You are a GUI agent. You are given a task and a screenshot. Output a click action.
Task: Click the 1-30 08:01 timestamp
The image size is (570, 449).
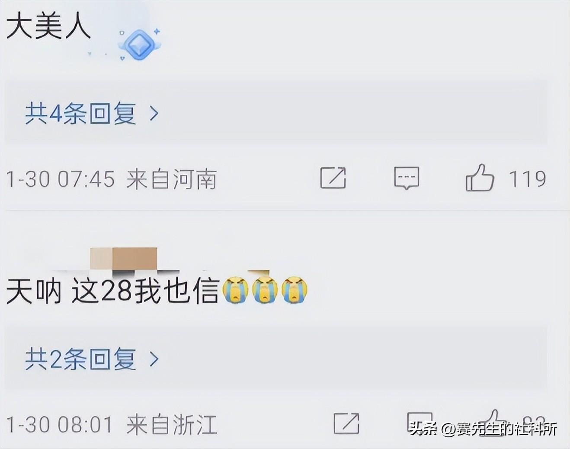tap(60, 424)
